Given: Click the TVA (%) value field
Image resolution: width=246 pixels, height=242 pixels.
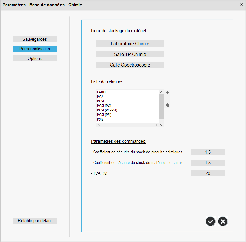Looking at the screenshot, I should 208,173.
